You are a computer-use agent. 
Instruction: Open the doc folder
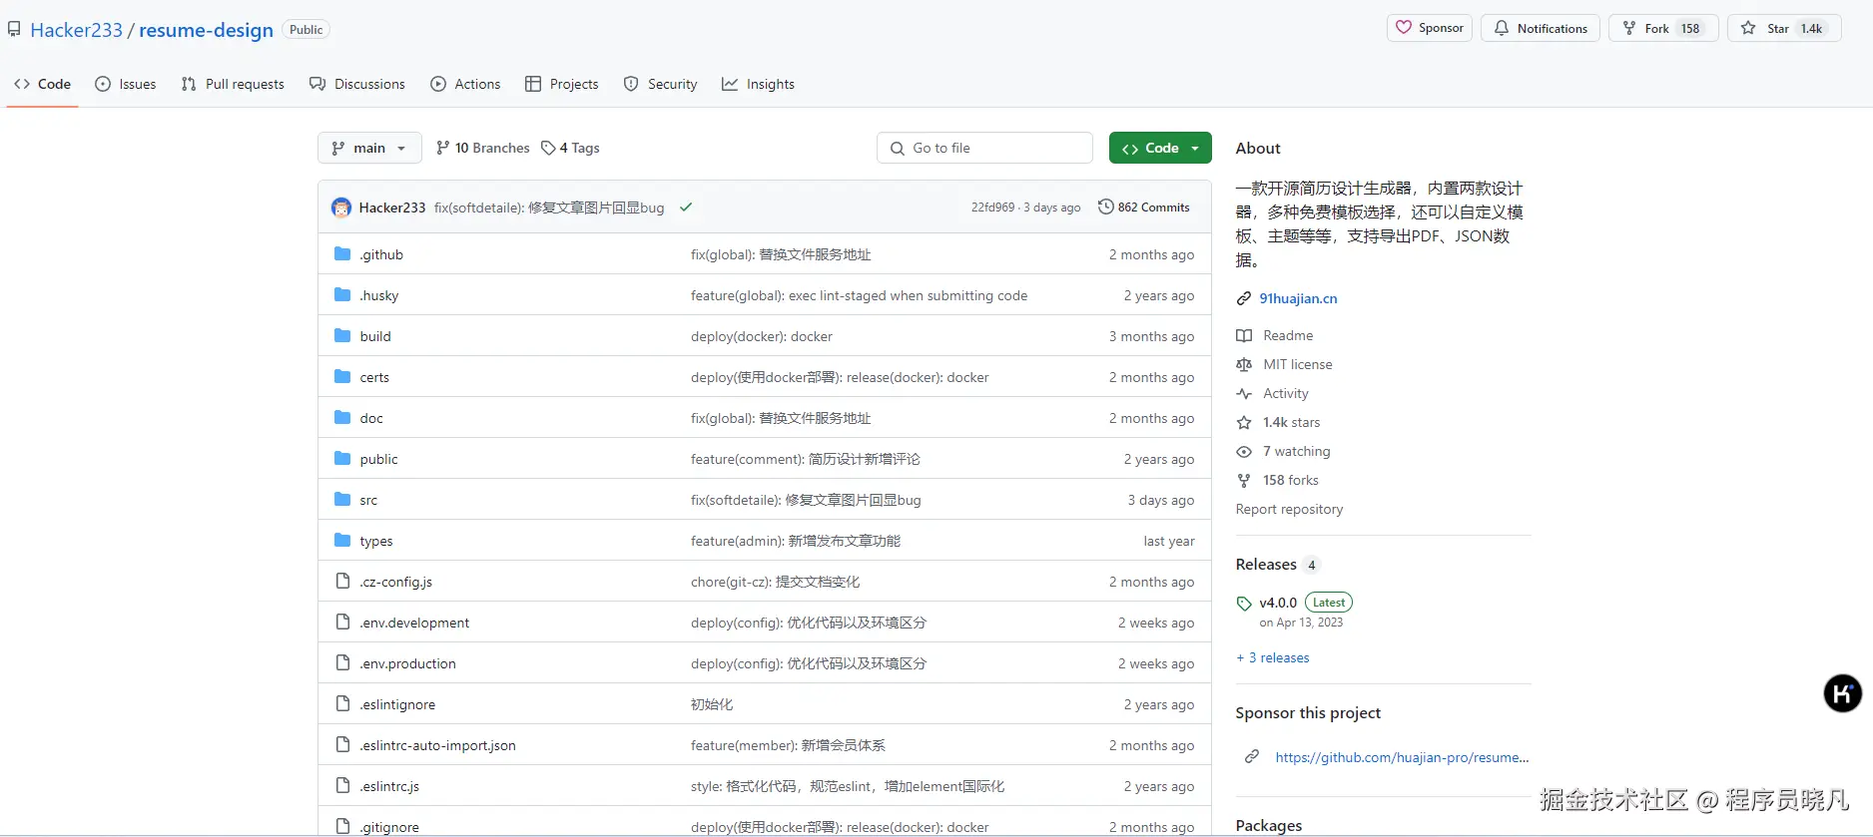point(371,418)
